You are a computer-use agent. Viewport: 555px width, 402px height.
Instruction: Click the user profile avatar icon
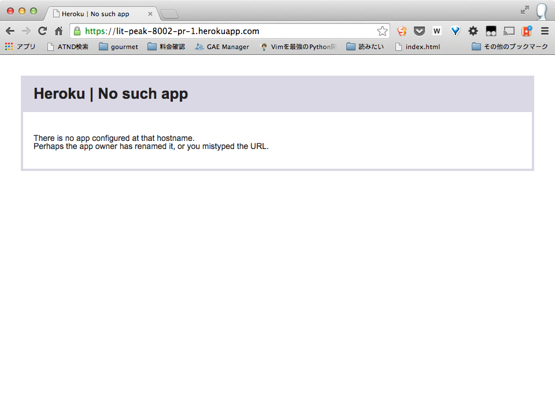pyautogui.click(x=542, y=12)
